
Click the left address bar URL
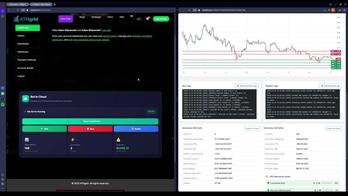point(41,10)
